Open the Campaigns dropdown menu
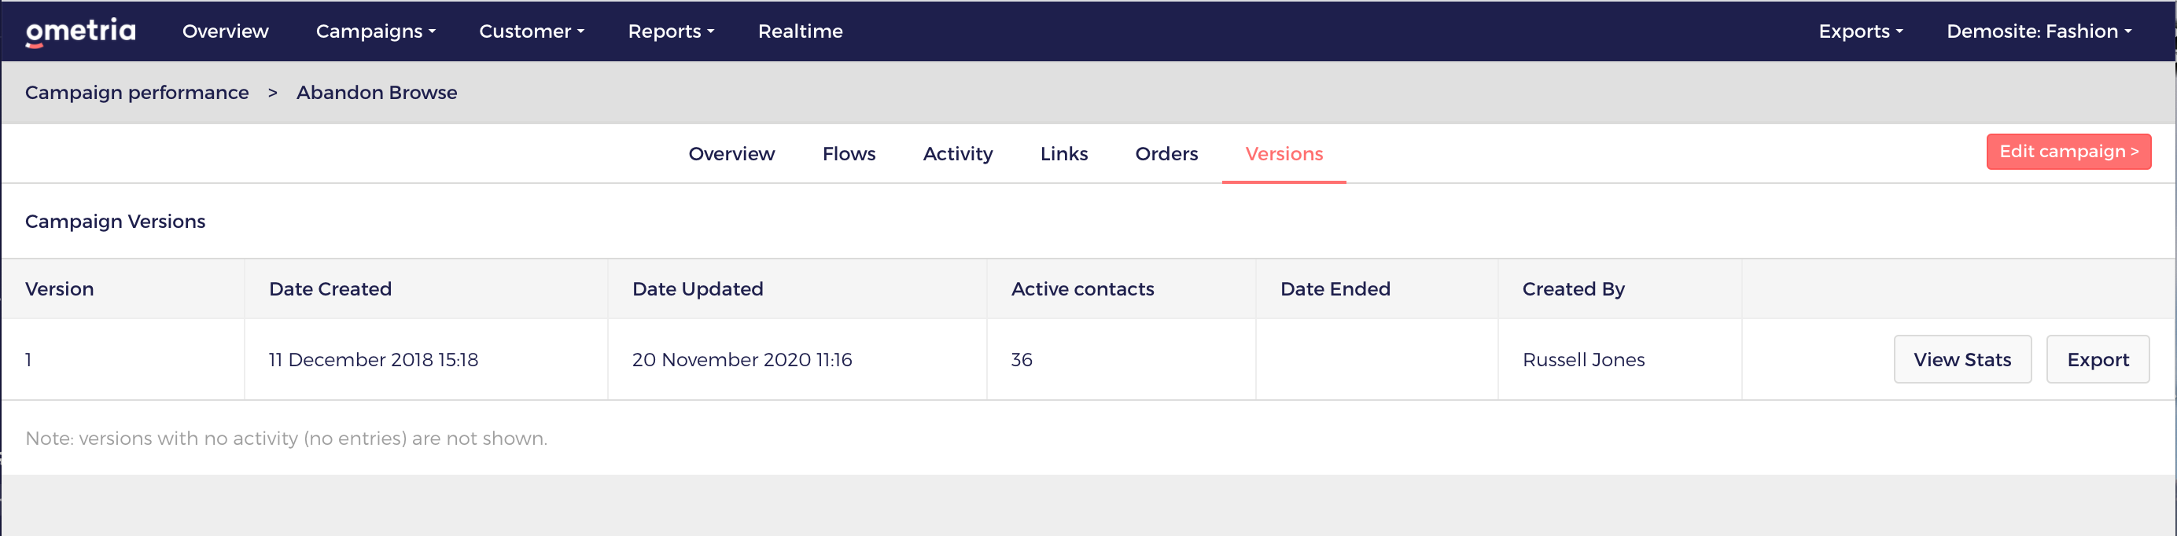The width and height of the screenshot is (2177, 536). (x=375, y=31)
